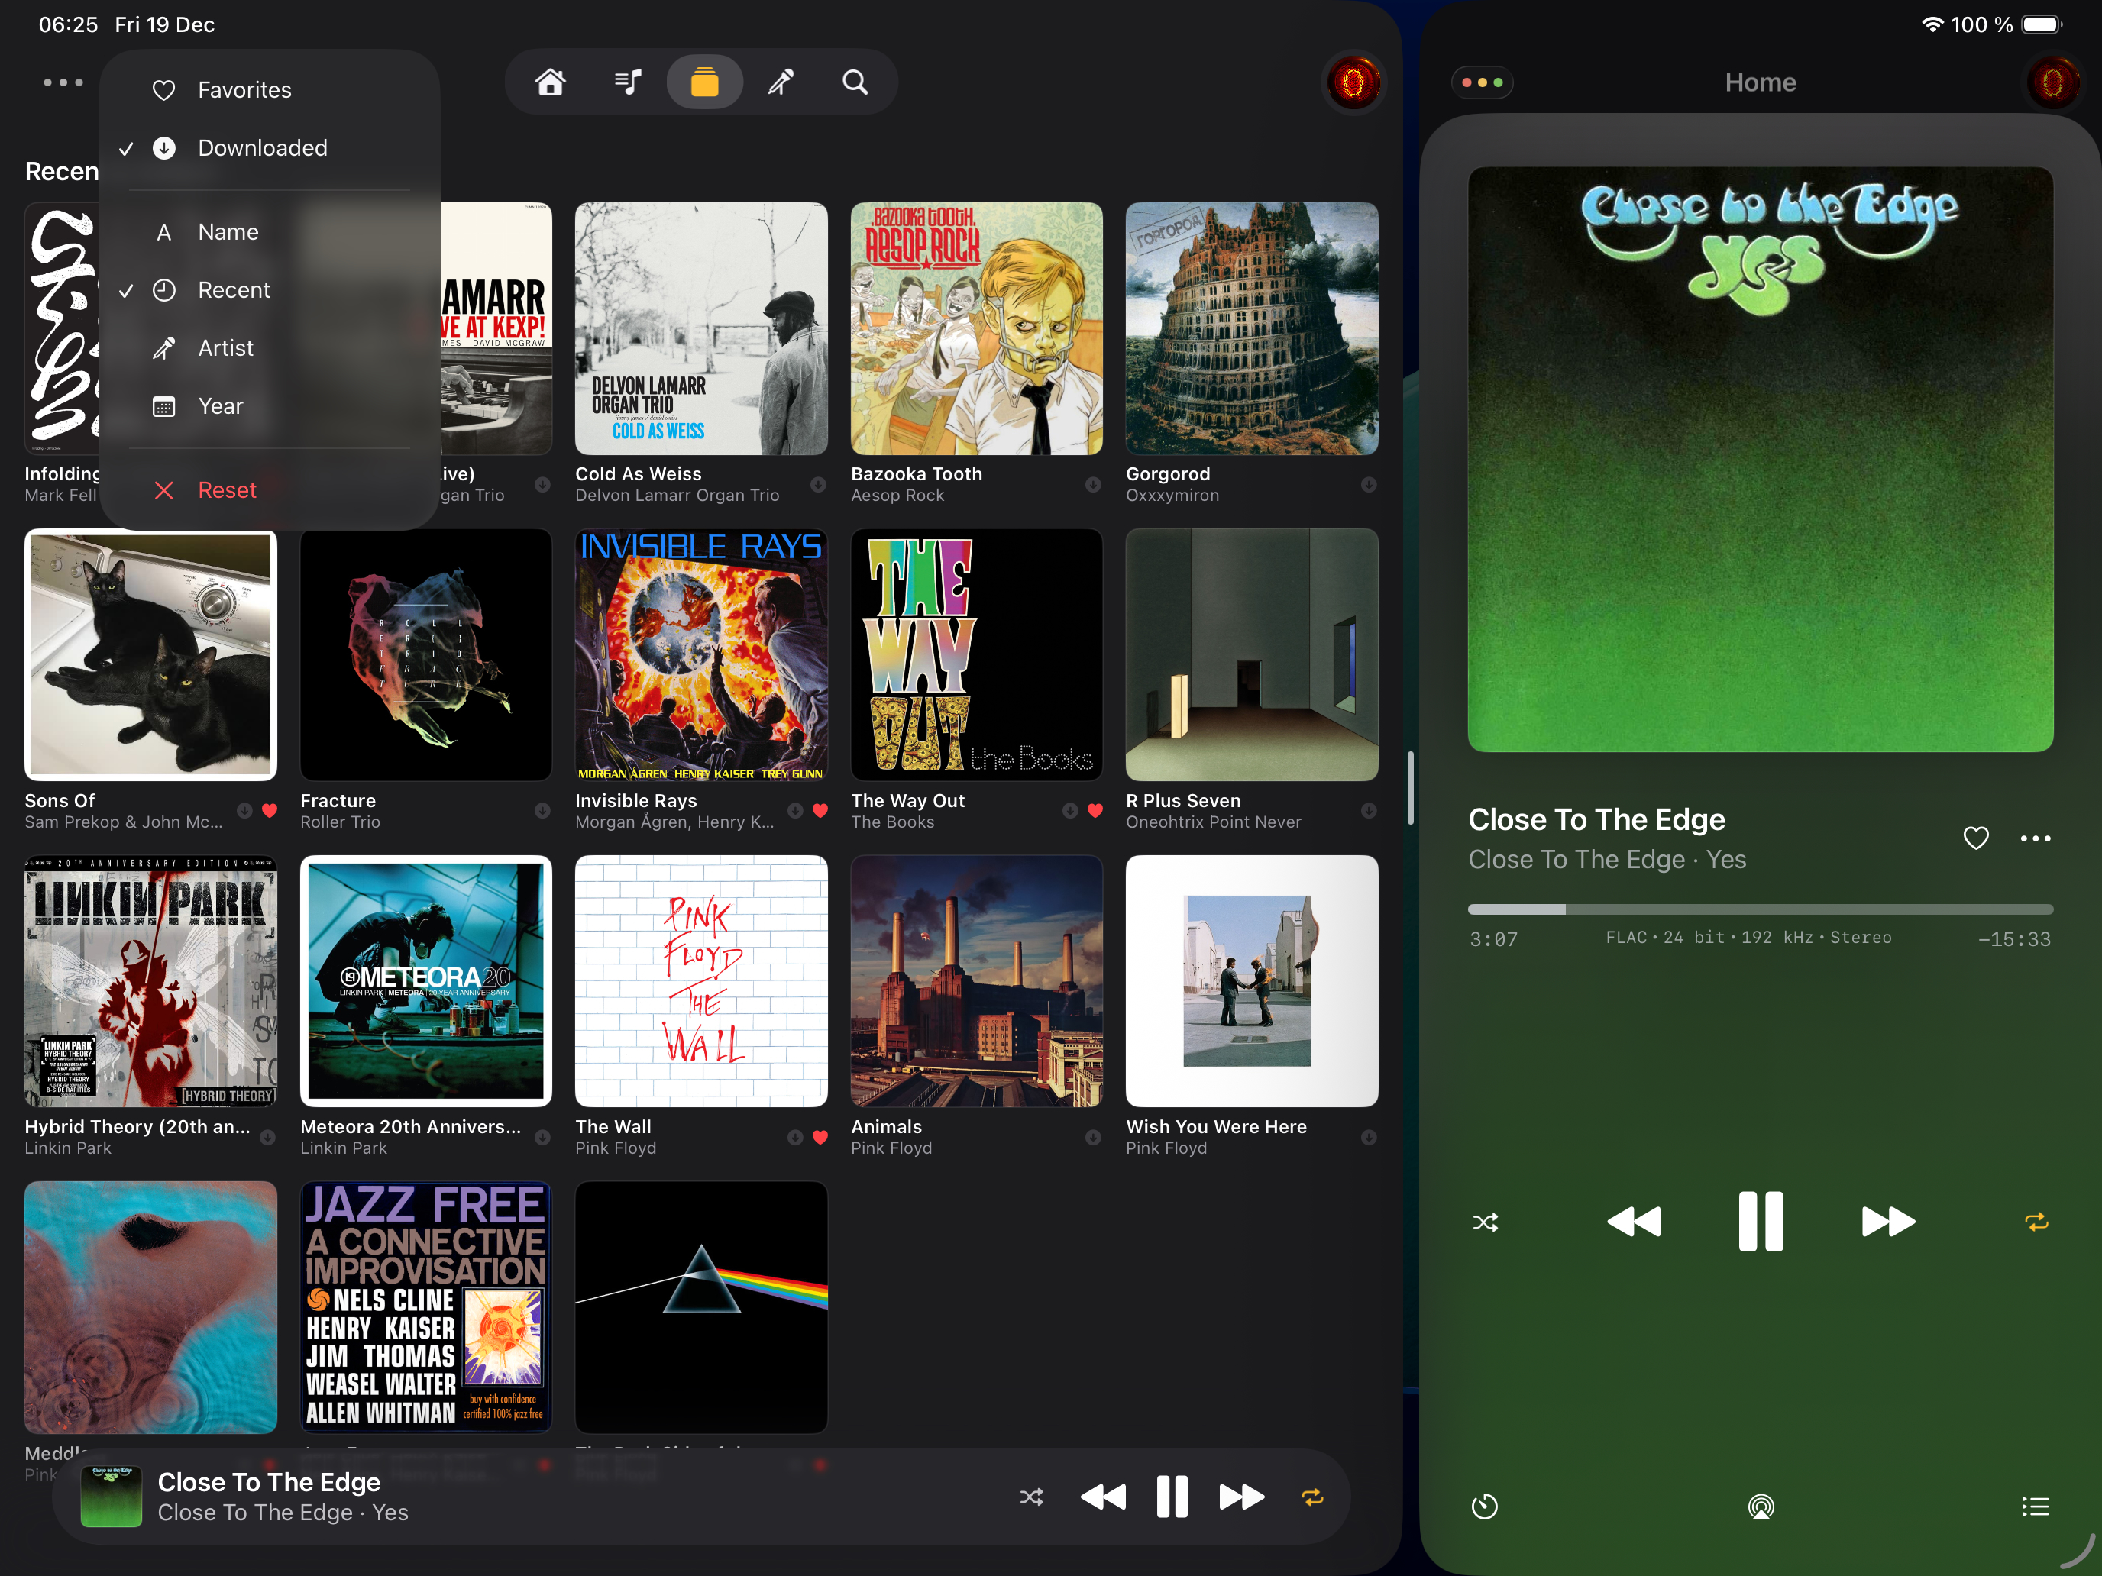Toggle the Downloaded filter
The width and height of the screenshot is (2102, 1576).
[262, 148]
